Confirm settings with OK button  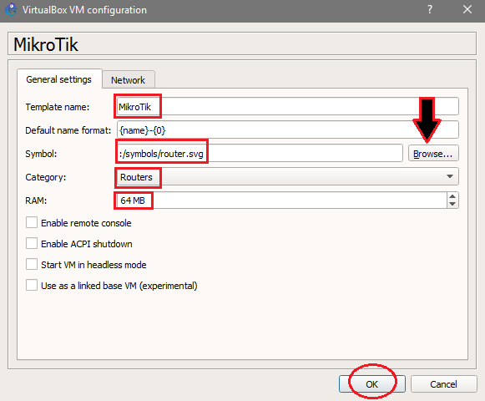(371, 384)
